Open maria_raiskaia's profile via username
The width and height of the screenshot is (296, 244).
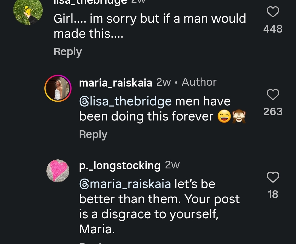[115, 82]
